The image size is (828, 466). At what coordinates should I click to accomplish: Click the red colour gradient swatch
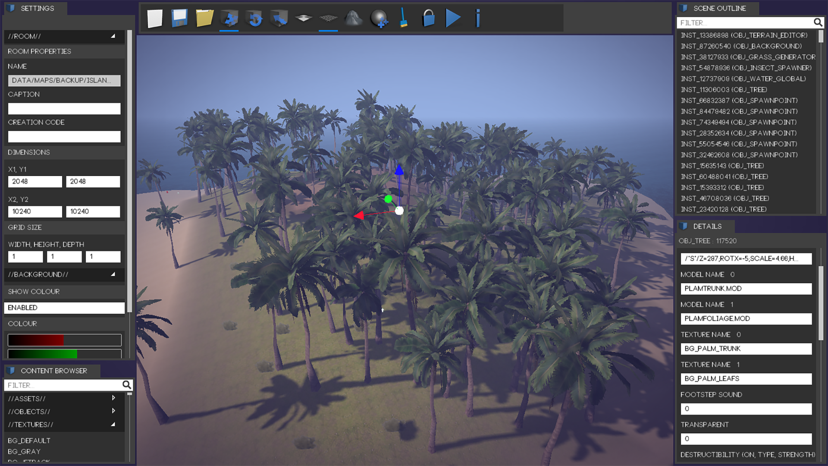click(x=64, y=339)
